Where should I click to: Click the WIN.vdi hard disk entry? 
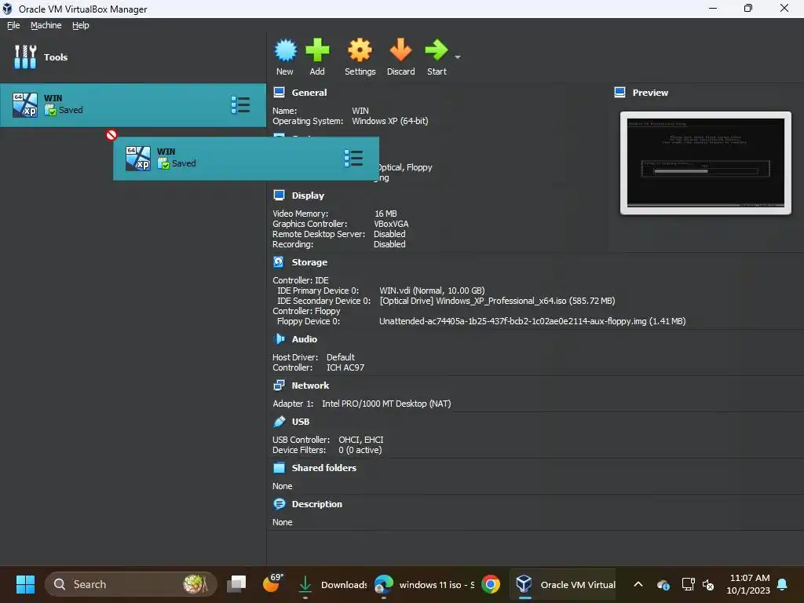(x=432, y=291)
